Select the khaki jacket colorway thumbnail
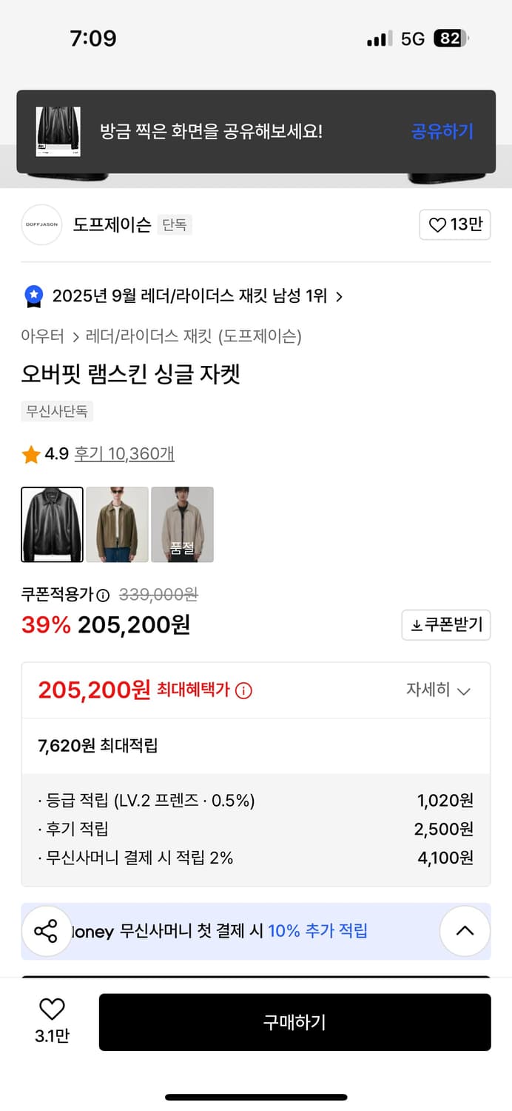This screenshot has height=1111, width=512. (116, 524)
